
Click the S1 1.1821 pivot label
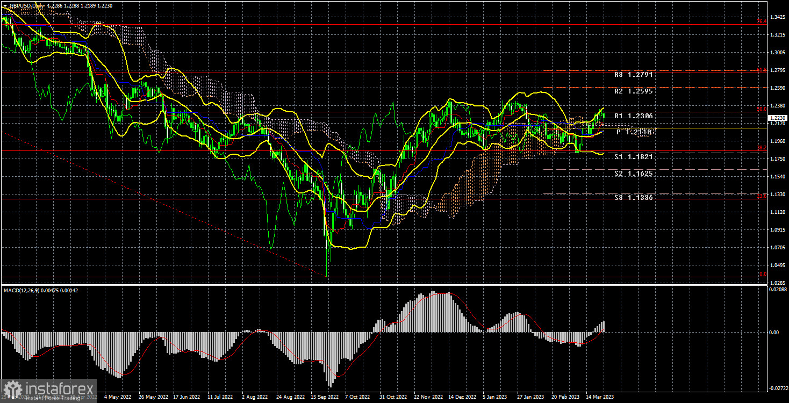[634, 157]
